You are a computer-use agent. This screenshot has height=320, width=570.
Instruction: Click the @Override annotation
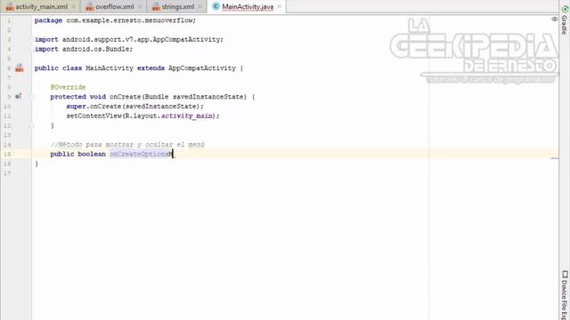coord(68,87)
